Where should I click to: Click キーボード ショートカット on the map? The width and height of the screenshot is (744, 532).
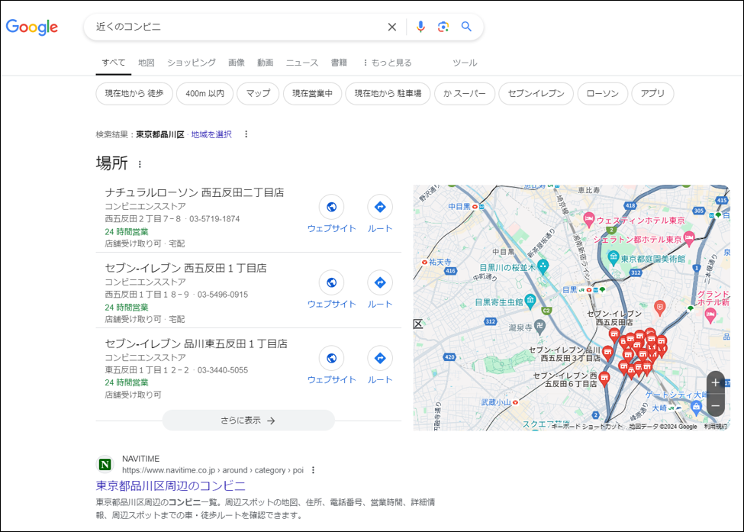587,427
